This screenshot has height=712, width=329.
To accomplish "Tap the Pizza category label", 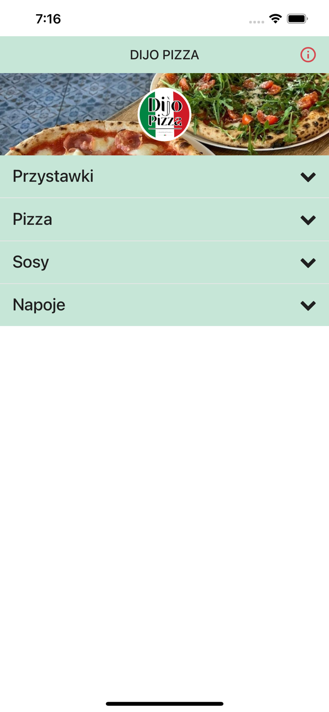I will (x=32, y=219).
